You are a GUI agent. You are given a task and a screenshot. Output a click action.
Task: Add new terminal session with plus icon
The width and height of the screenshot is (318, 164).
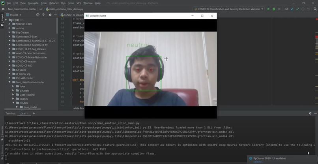point(34,113)
